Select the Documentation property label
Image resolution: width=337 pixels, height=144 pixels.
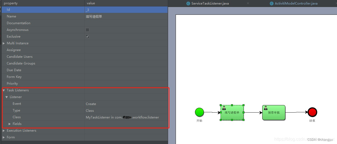click(x=19, y=23)
